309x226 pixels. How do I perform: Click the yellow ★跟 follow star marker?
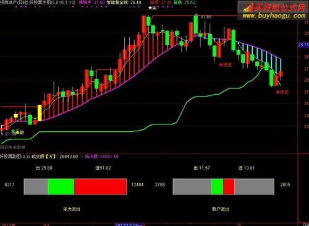pyautogui.click(x=20, y=133)
